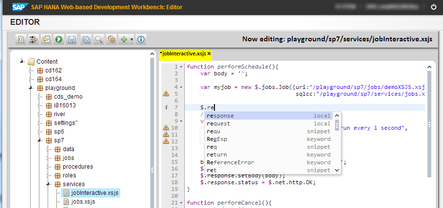Click the Save All multiple disks icon
This screenshot has width=443, height=208.
[86, 39]
